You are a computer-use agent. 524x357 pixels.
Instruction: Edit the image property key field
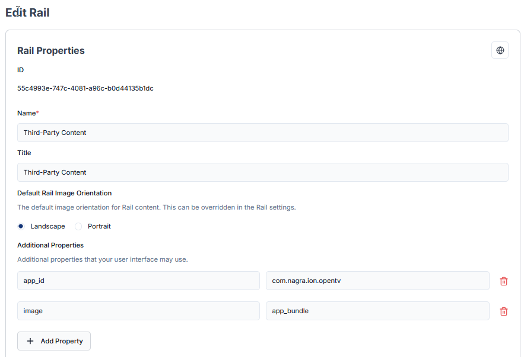click(x=138, y=311)
